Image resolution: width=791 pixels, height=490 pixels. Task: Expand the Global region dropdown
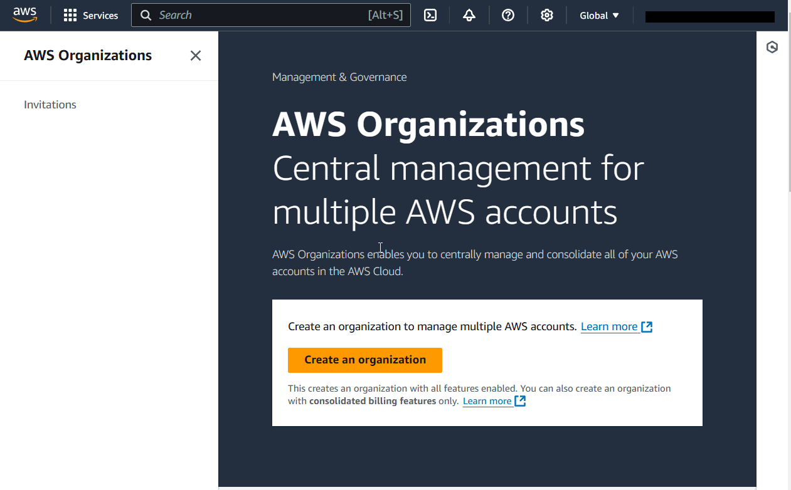[x=599, y=15]
